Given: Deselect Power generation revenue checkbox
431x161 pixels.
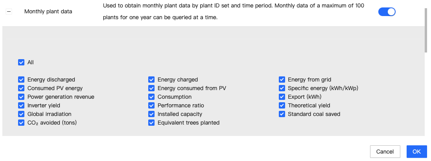Looking at the screenshot, I should (21, 97).
